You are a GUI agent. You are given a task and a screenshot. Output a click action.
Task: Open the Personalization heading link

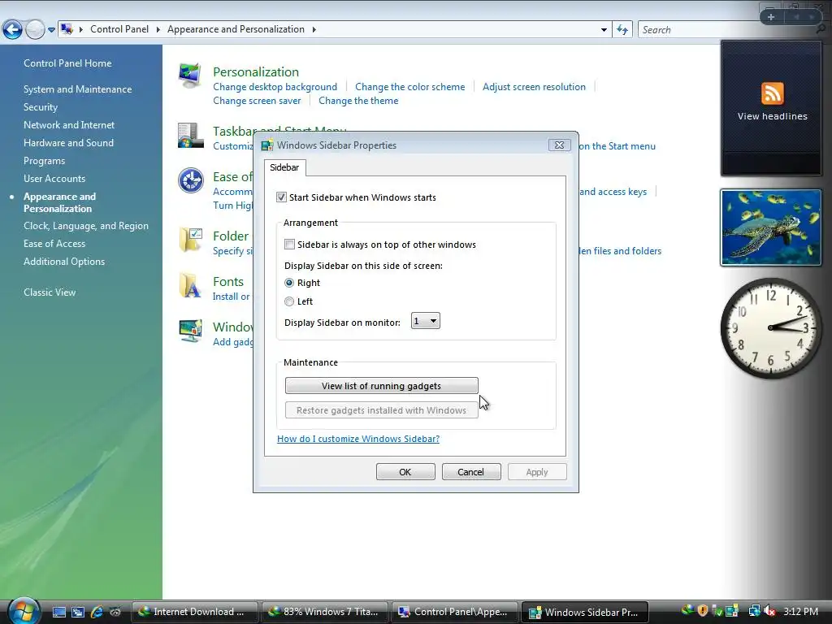pos(256,71)
